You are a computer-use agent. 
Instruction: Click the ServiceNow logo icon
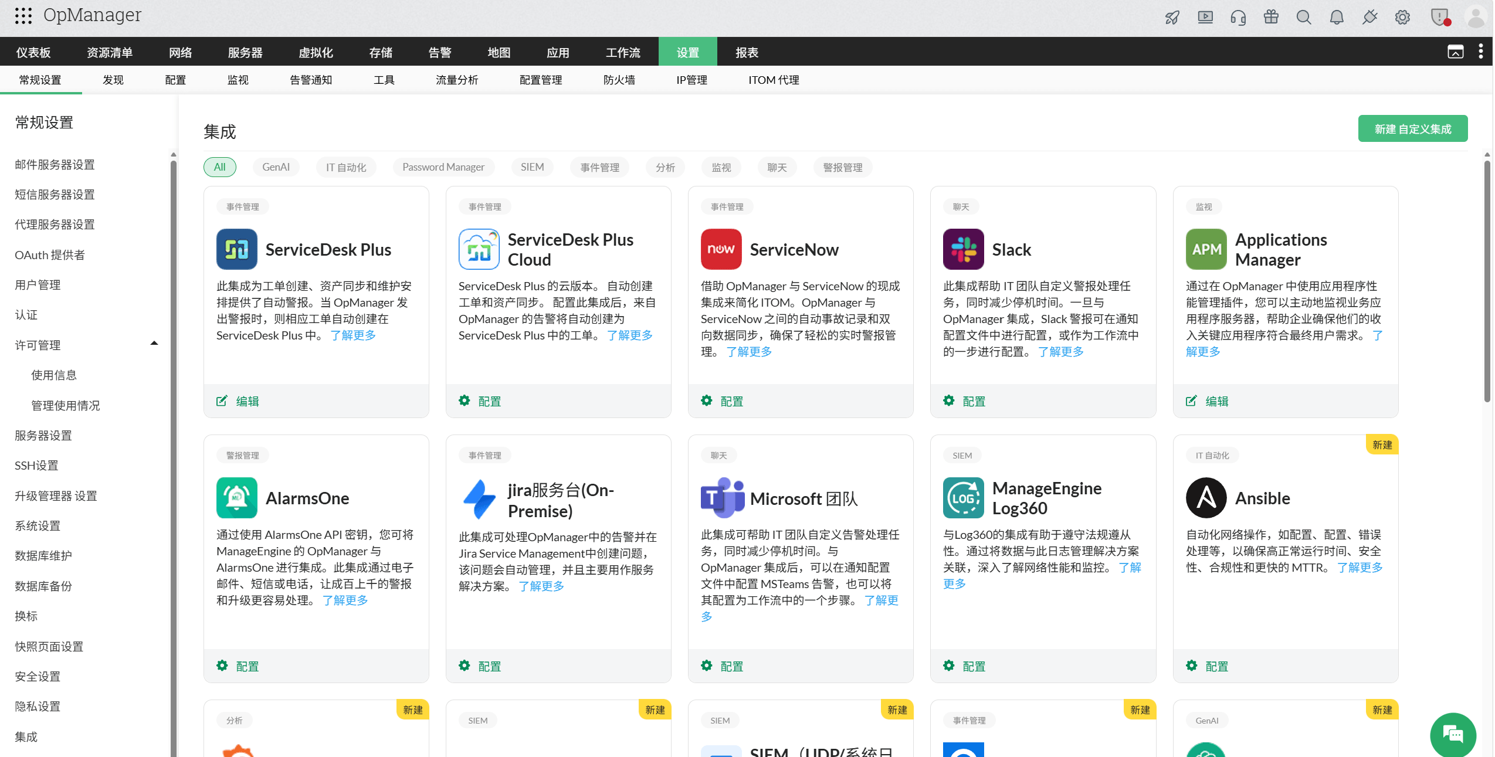coord(721,249)
